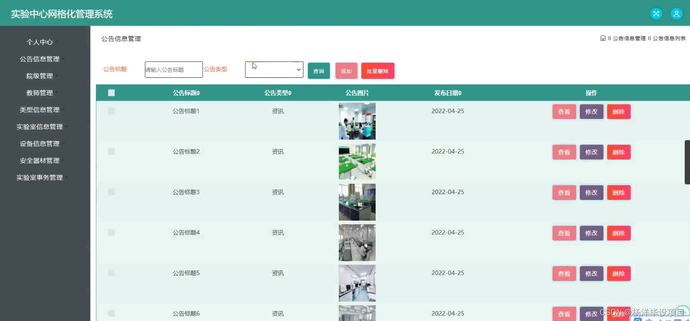690x321 pixels.
Task: Click 修改 for 公告标题4
Action: [591, 233]
